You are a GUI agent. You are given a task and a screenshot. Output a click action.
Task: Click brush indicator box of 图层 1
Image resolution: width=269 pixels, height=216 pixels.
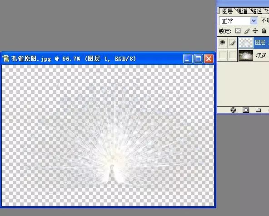tap(233, 43)
